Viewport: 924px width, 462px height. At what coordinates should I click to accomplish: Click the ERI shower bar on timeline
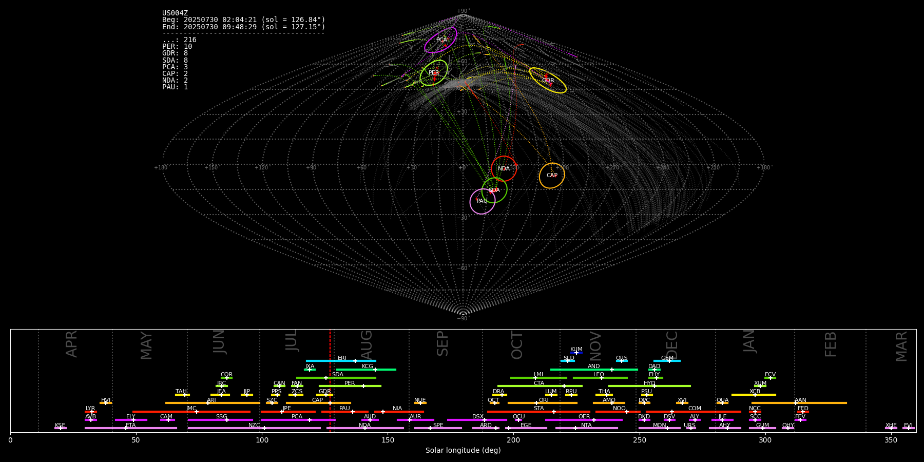(341, 361)
